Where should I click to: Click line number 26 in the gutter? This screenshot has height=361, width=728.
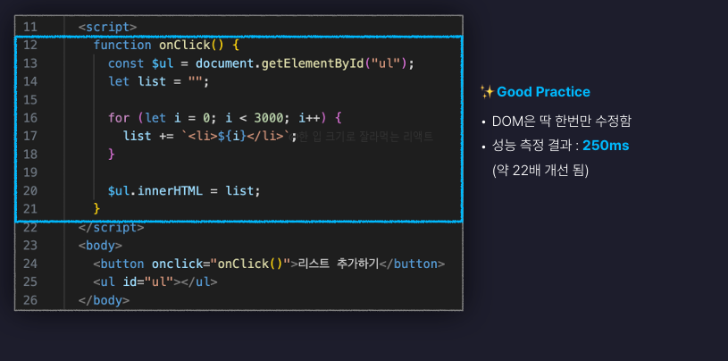[x=29, y=300]
